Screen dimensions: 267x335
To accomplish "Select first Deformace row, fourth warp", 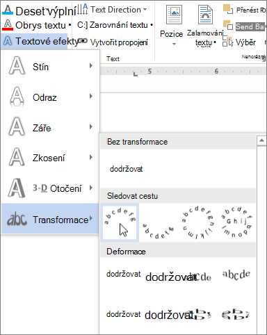I will click(236, 275).
